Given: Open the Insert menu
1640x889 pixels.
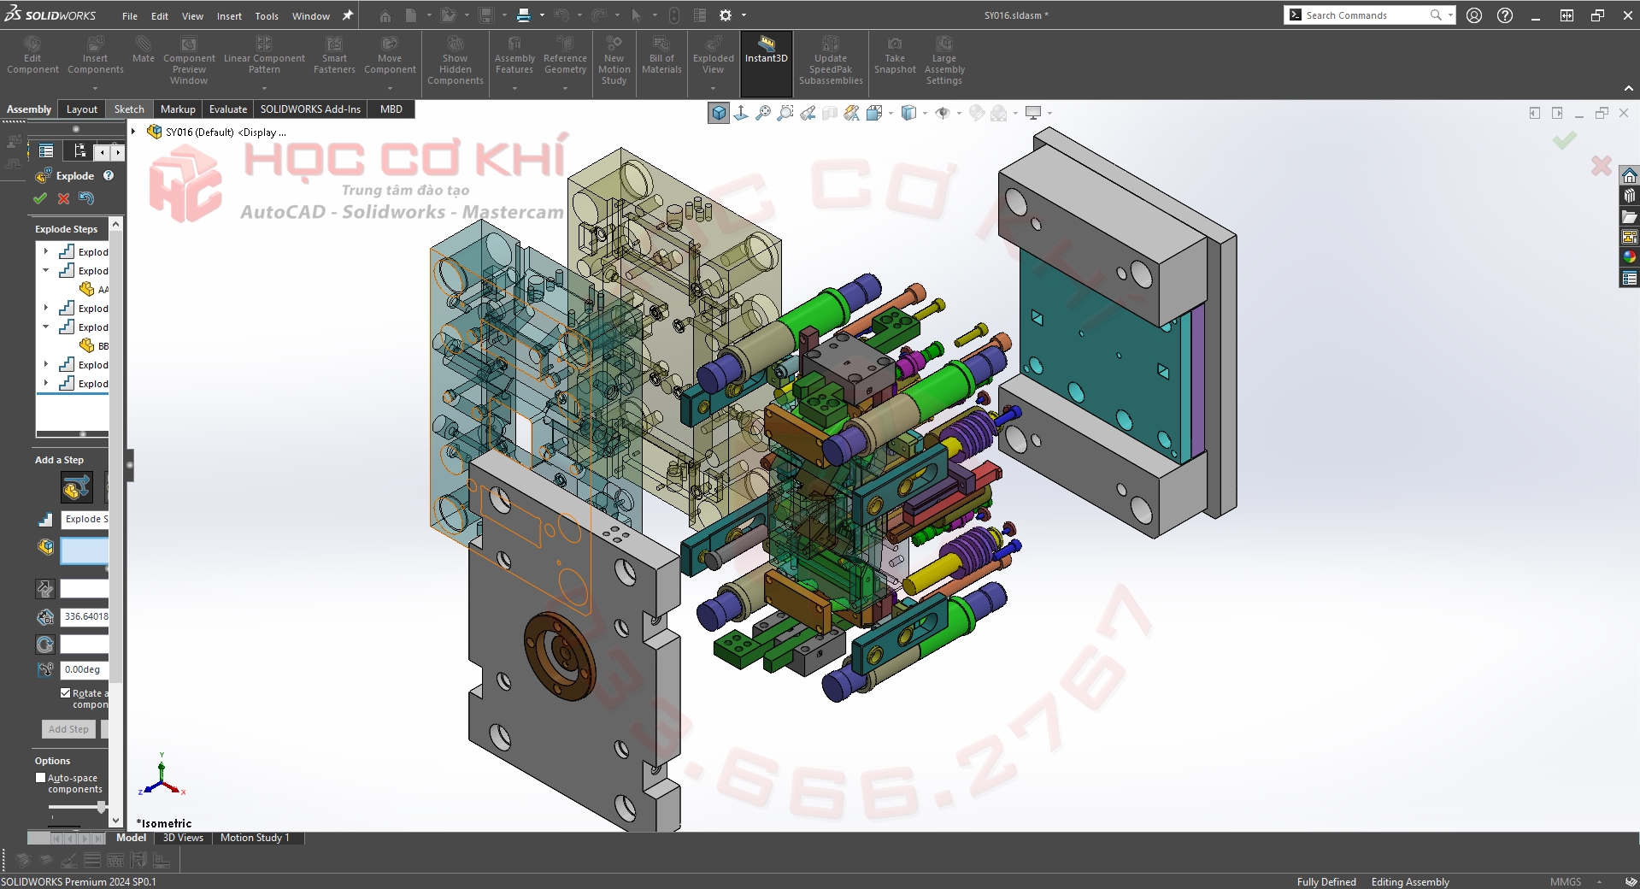Looking at the screenshot, I should (x=229, y=16).
